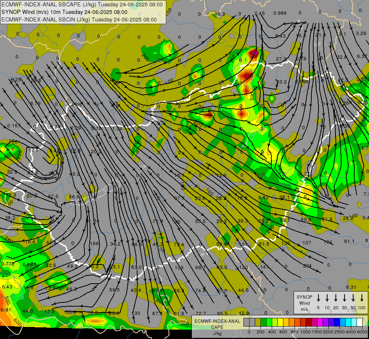
Task: Click the map value 71.8
Action: coord(158,221)
